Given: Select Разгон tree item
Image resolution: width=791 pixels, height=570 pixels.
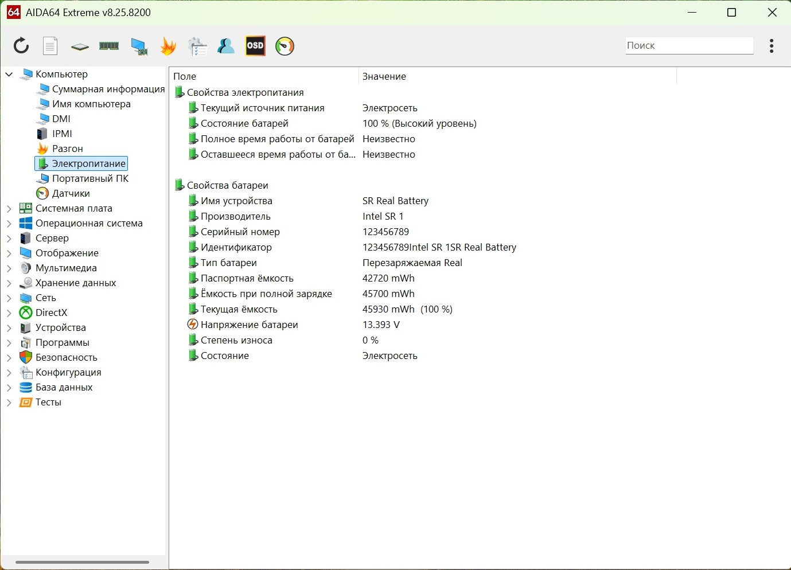Looking at the screenshot, I should (67, 149).
